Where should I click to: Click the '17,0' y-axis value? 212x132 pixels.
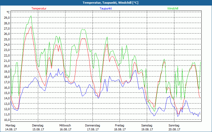(7, 82)
